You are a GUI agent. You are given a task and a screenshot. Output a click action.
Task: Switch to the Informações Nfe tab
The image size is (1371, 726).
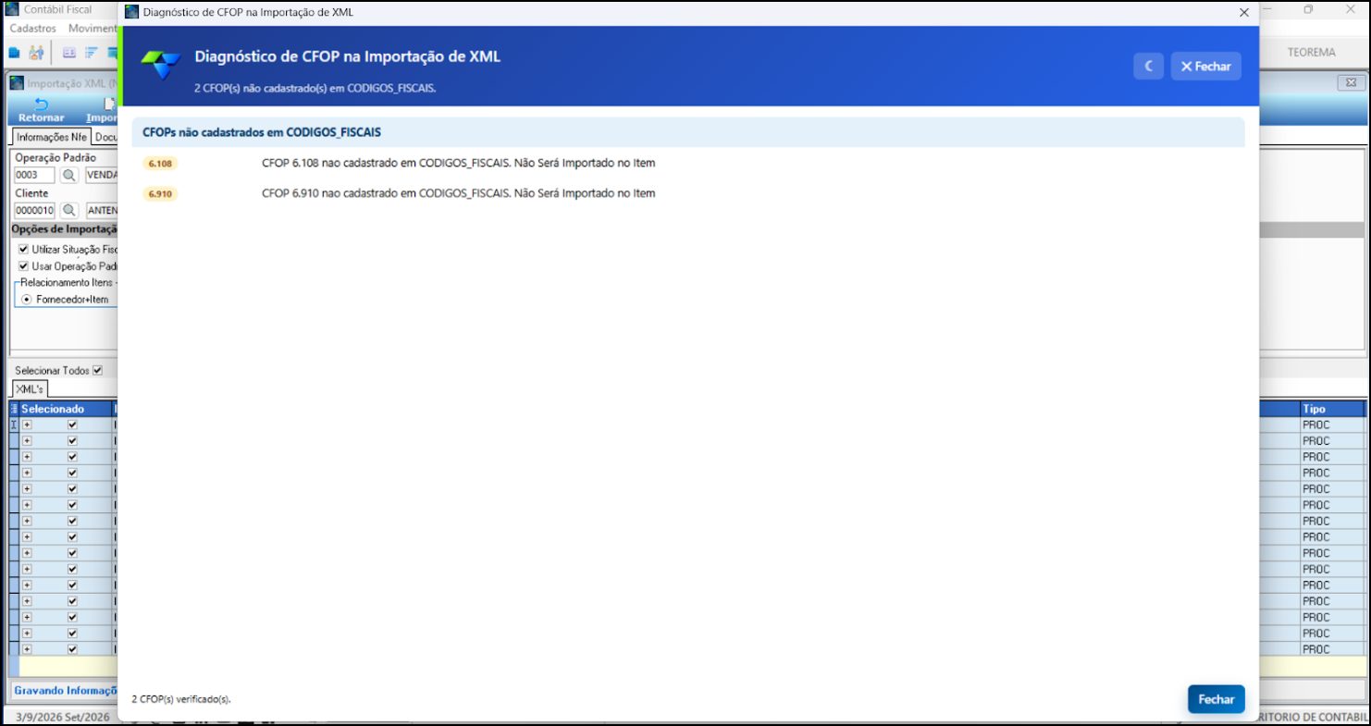coord(52,137)
